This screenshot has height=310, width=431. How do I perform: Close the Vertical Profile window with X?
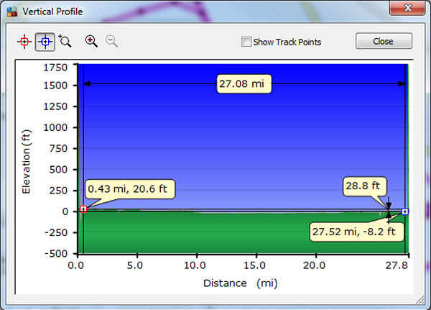(x=407, y=7)
